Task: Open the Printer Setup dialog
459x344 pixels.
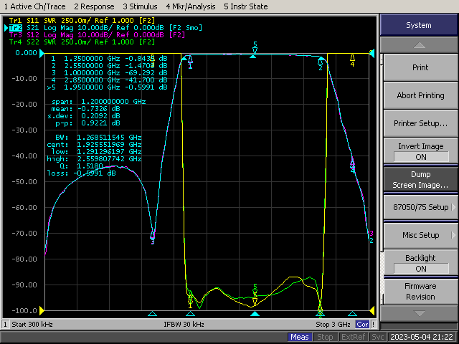Action: click(420, 123)
